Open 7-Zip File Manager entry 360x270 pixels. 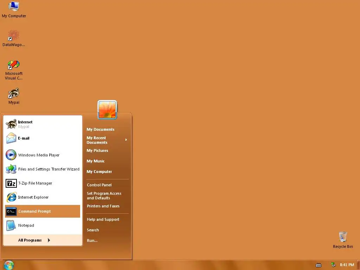43,183
